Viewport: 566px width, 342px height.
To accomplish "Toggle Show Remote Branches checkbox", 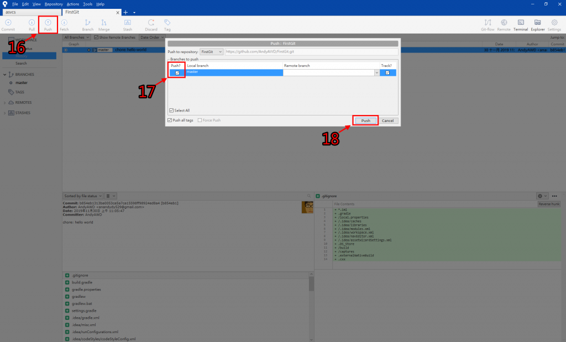I will tap(96, 37).
